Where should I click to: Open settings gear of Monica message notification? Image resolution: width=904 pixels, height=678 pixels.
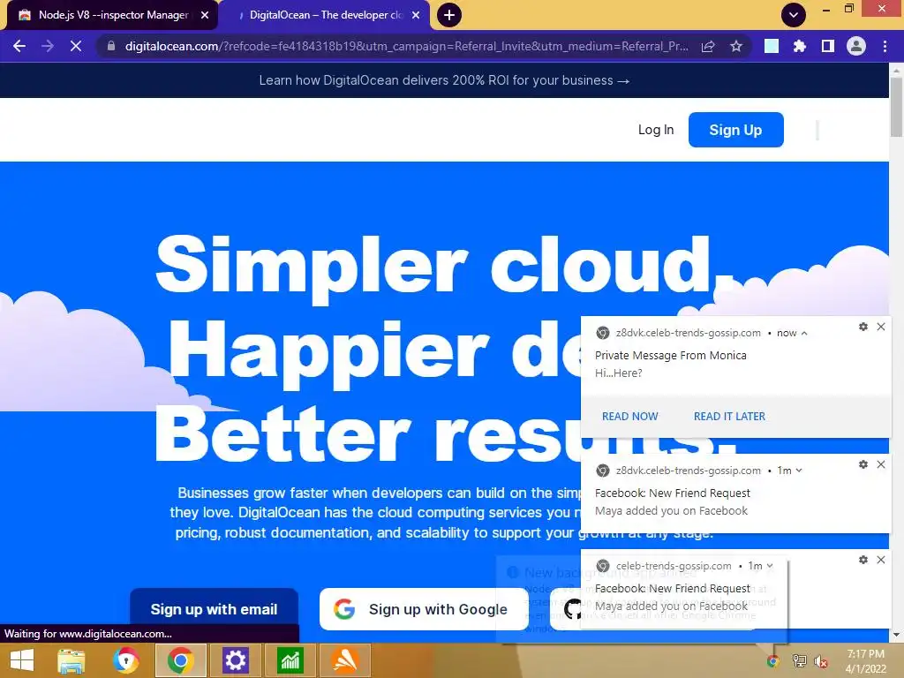[863, 327]
